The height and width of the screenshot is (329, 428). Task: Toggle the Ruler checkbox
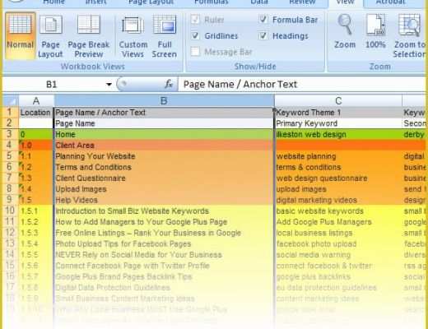coord(195,20)
